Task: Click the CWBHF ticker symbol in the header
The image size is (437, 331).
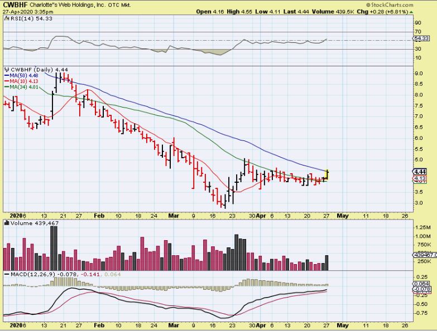Action: tap(15, 4)
